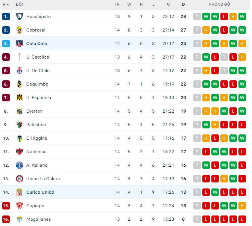The width and height of the screenshot is (252, 226).
Task: Click the Palestino team crest icon
Action: pyautogui.click(x=20, y=125)
